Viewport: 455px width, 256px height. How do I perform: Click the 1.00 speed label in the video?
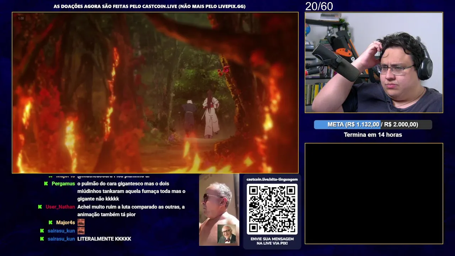point(21,18)
